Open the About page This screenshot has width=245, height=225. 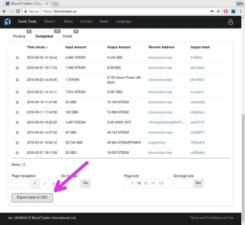point(68,21)
